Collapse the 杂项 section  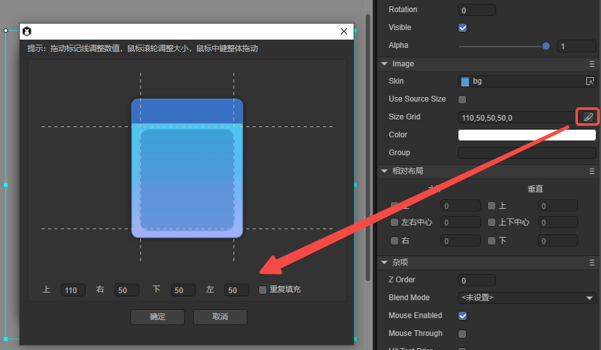[384, 262]
